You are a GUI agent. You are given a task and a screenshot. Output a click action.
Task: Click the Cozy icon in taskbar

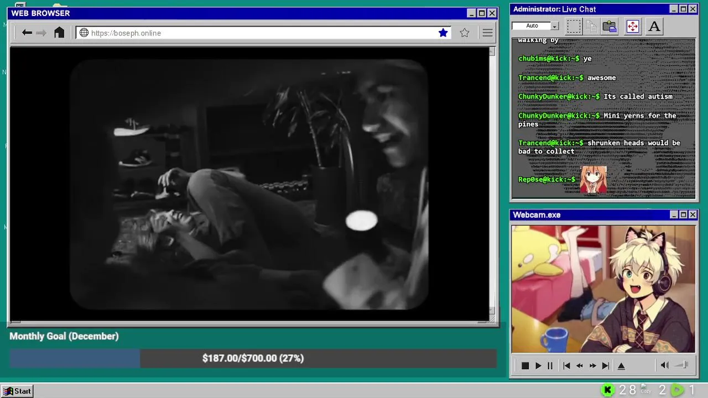pos(645,390)
